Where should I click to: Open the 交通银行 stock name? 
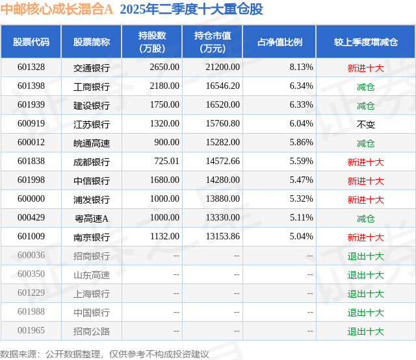coord(92,68)
